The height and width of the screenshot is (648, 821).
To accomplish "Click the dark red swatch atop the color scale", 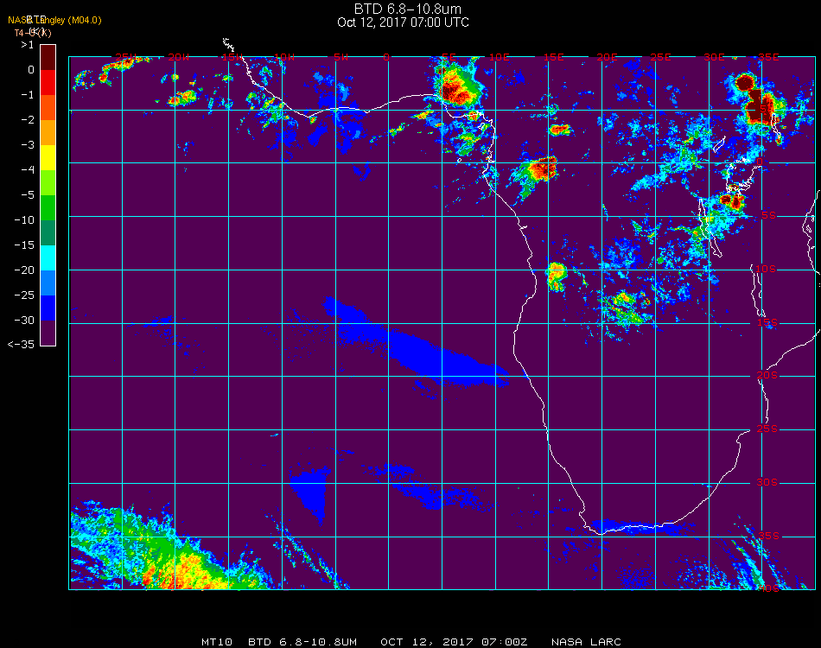I will (48, 57).
